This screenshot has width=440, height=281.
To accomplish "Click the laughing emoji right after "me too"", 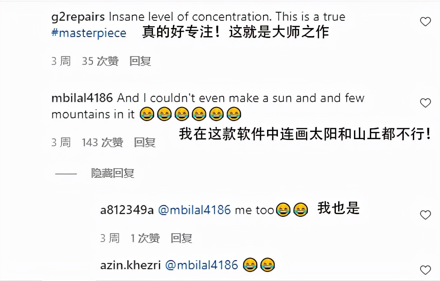I will [x=283, y=209].
